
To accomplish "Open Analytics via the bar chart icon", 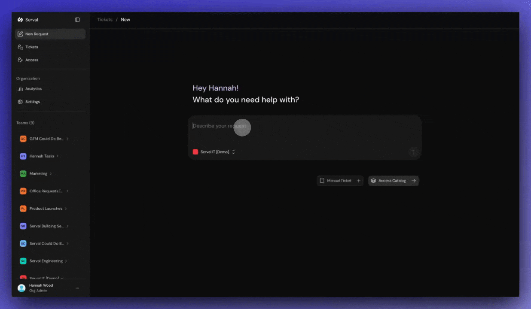I will point(21,88).
